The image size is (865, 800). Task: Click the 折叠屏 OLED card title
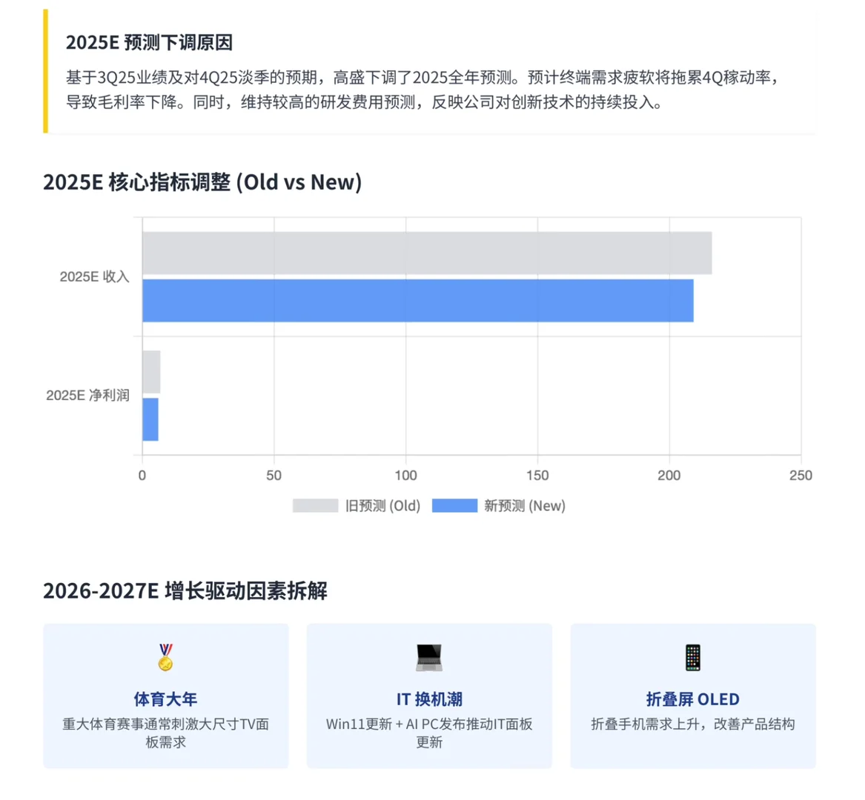click(x=693, y=699)
